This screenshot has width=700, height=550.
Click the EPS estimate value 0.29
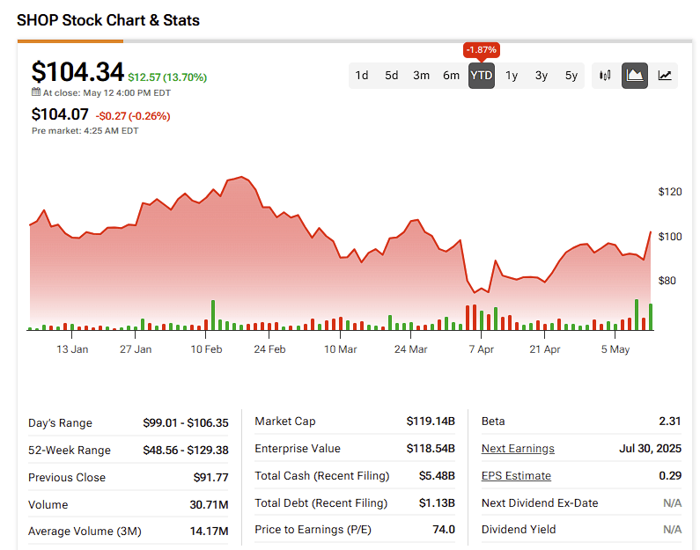pyautogui.click(x=670, y=475)
